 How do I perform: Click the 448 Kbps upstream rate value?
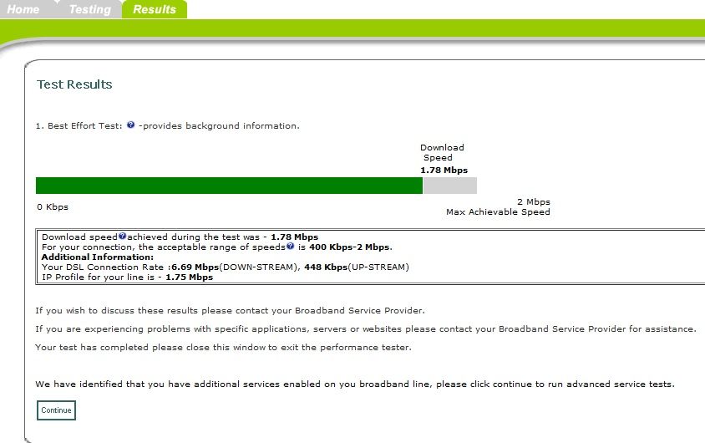(x=326, y=267)
